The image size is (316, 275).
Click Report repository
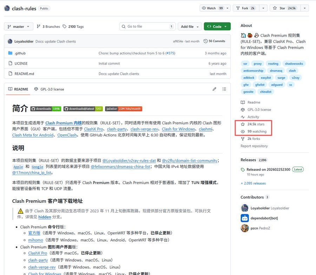click(254, 146)
